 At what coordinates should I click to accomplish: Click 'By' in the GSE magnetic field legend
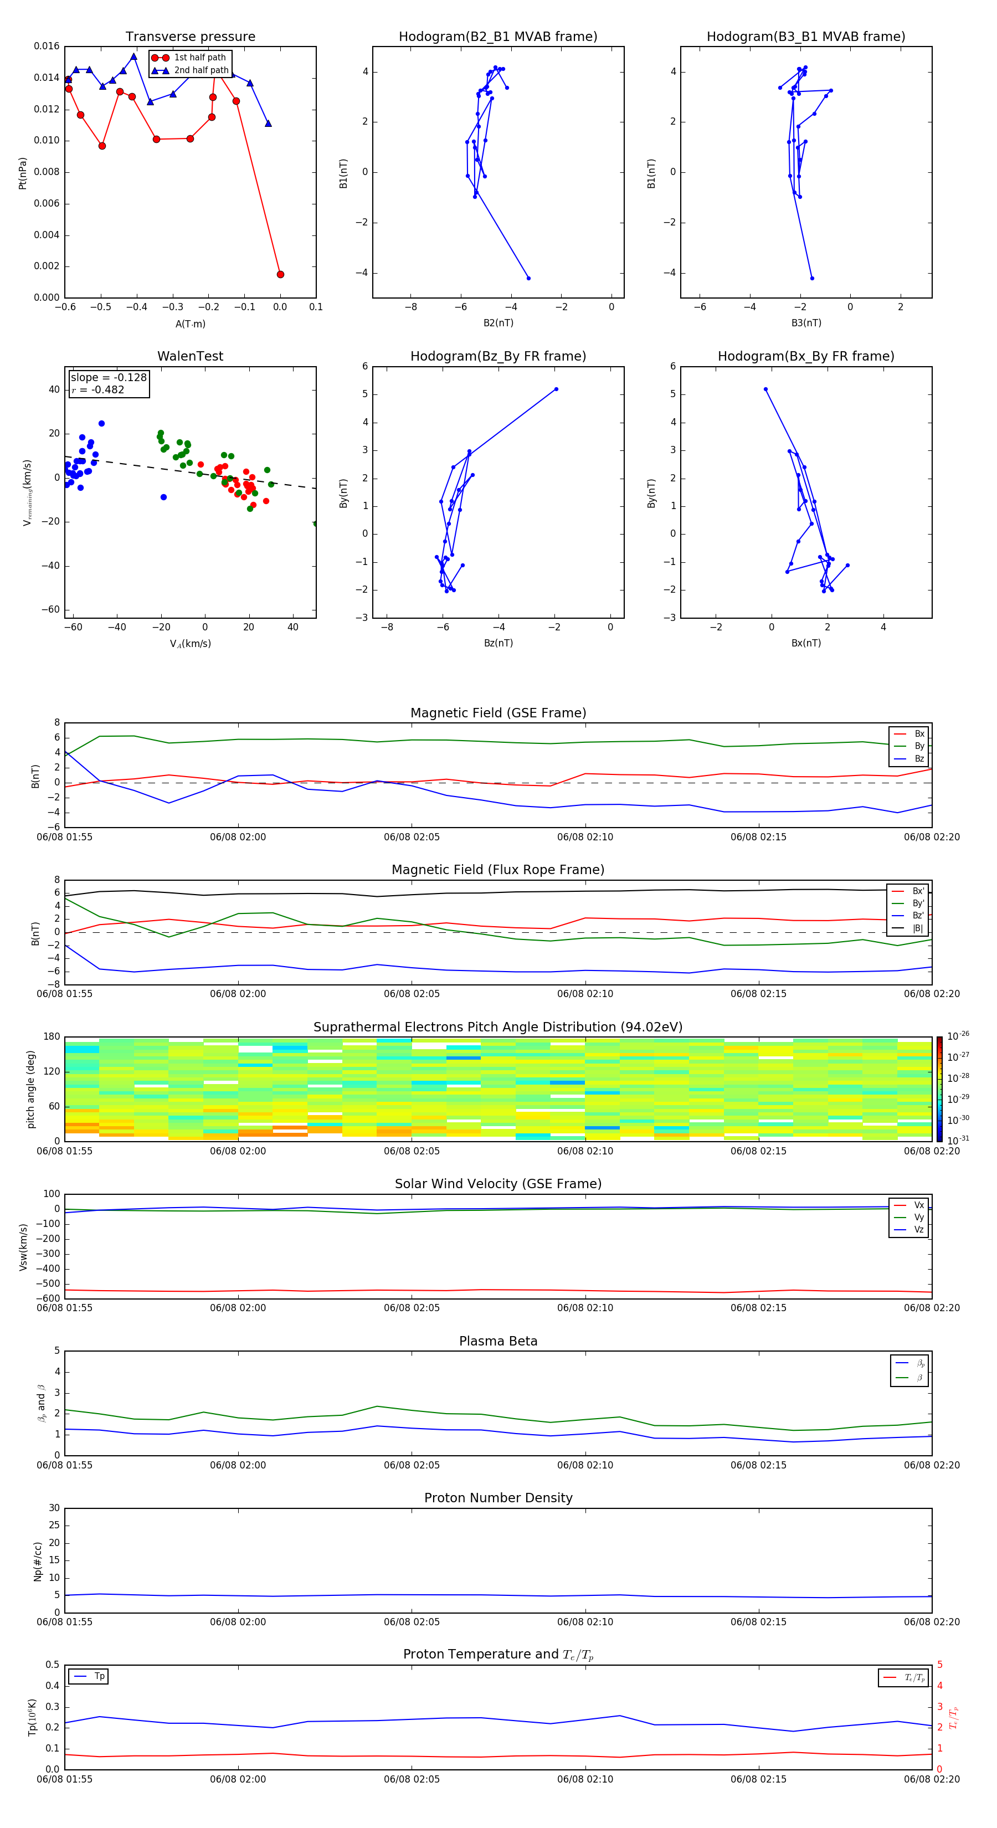click(x=919, y=746)
